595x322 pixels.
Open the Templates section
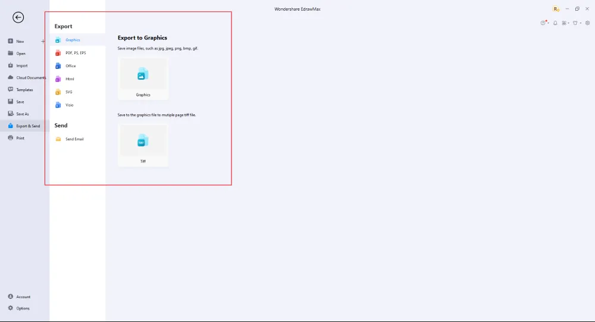(24, 90)
